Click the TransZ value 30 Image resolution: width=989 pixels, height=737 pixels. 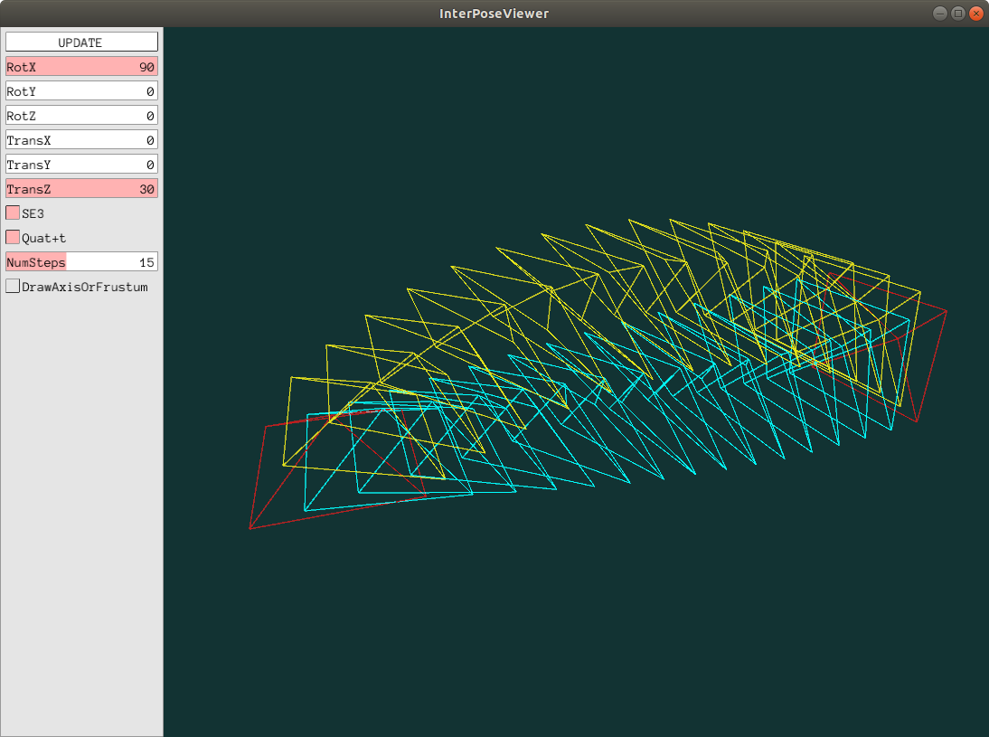coord(146,189)
